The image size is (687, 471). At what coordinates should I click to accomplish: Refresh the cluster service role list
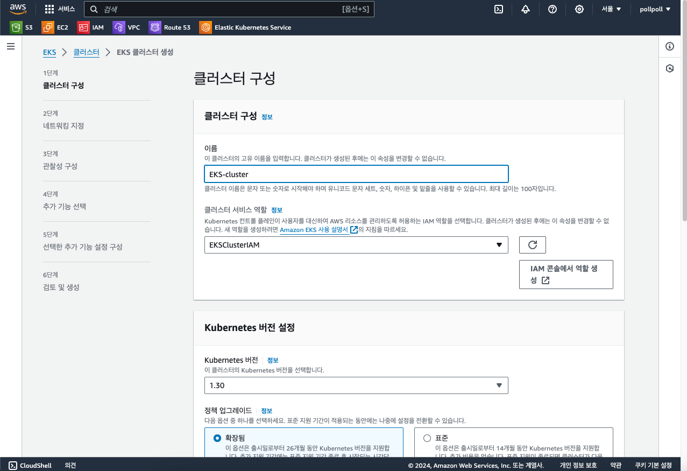click(533, 245)
